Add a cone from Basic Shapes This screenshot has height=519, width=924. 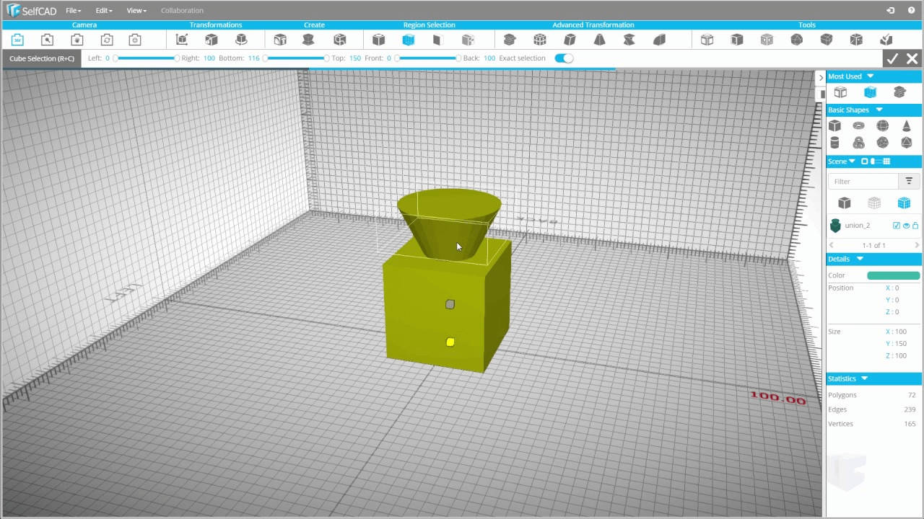[x=907, y=125]
